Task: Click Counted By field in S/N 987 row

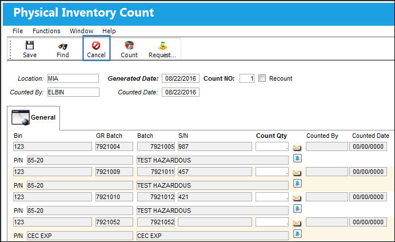Action: (327, 146)
